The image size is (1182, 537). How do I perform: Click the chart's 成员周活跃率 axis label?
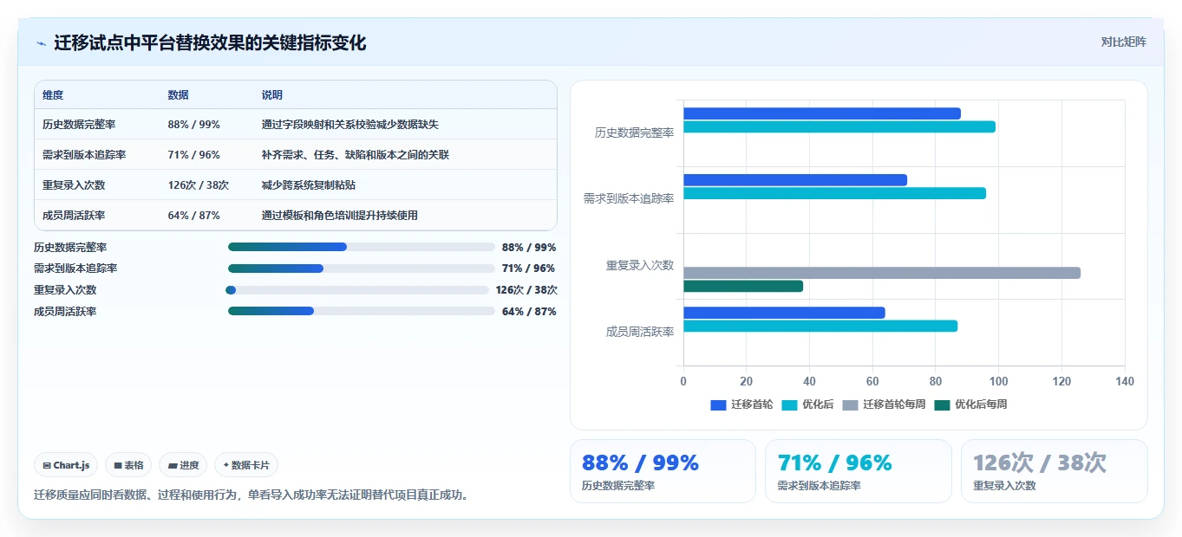[640, 332]
